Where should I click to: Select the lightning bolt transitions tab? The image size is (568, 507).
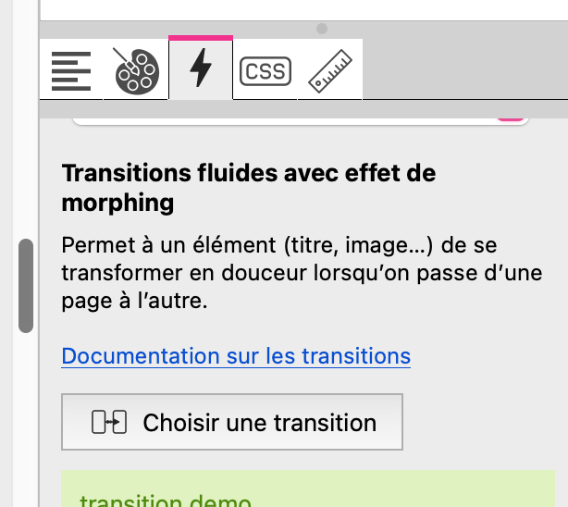(201, 70)
